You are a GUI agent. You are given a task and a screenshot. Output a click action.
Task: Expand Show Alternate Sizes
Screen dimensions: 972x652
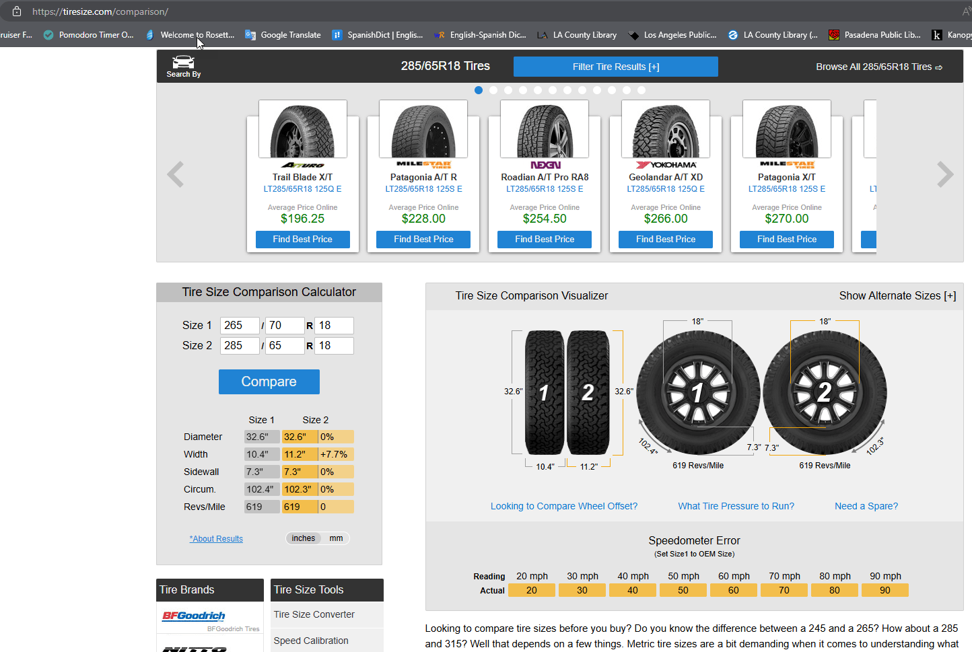point(897,295)
